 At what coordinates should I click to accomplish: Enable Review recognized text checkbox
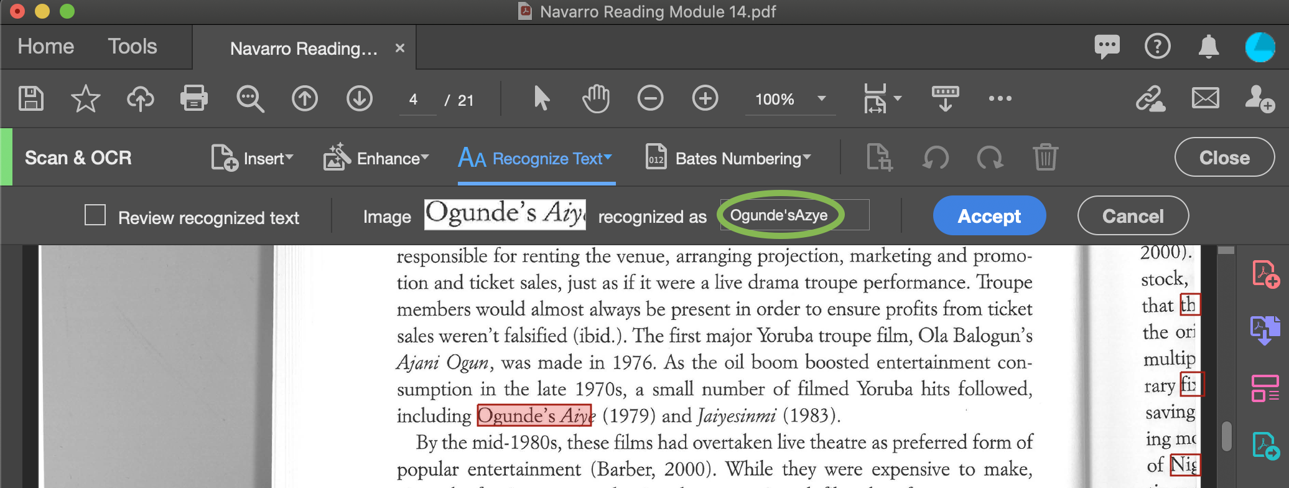95,215
